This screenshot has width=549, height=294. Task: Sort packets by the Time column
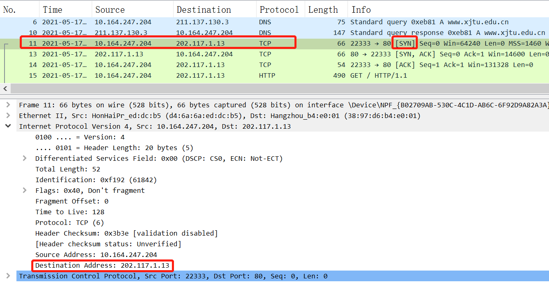pos(53,9)
